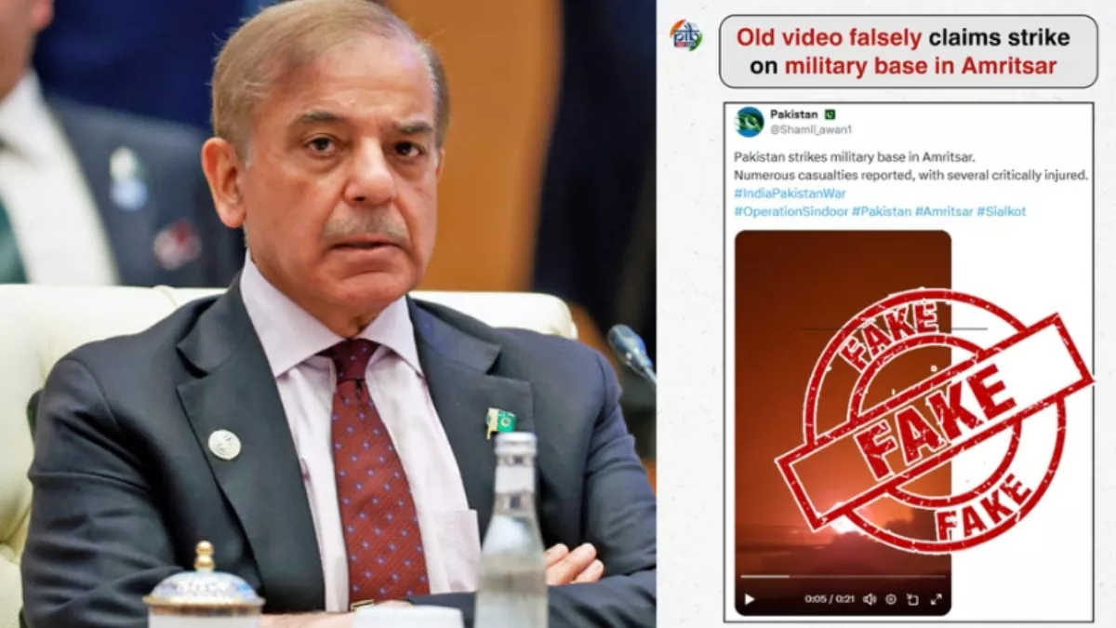1116x628 pixels.
Task: Open the #Sialkot hashtag
Action: 1001,212
